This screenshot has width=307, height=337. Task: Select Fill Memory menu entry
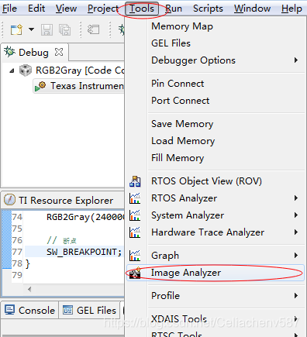(178, 158)
